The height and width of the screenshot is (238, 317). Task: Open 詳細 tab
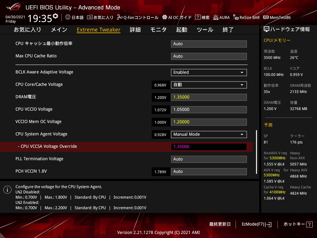135,30
